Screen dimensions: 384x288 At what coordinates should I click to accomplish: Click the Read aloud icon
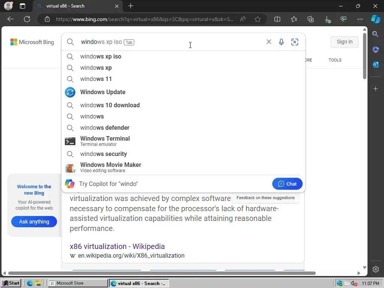(x=243, y=19)
